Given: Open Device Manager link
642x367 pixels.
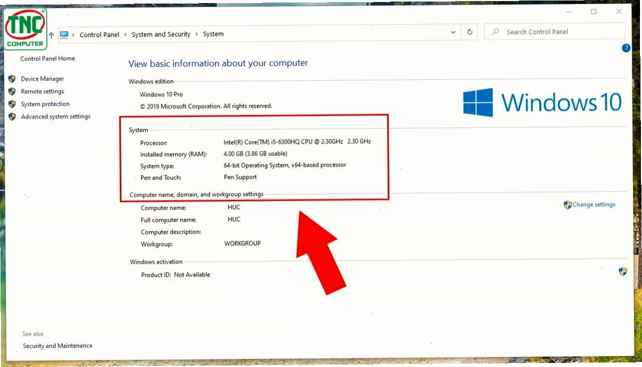Looking at the screenshot, I should (42, 79).
